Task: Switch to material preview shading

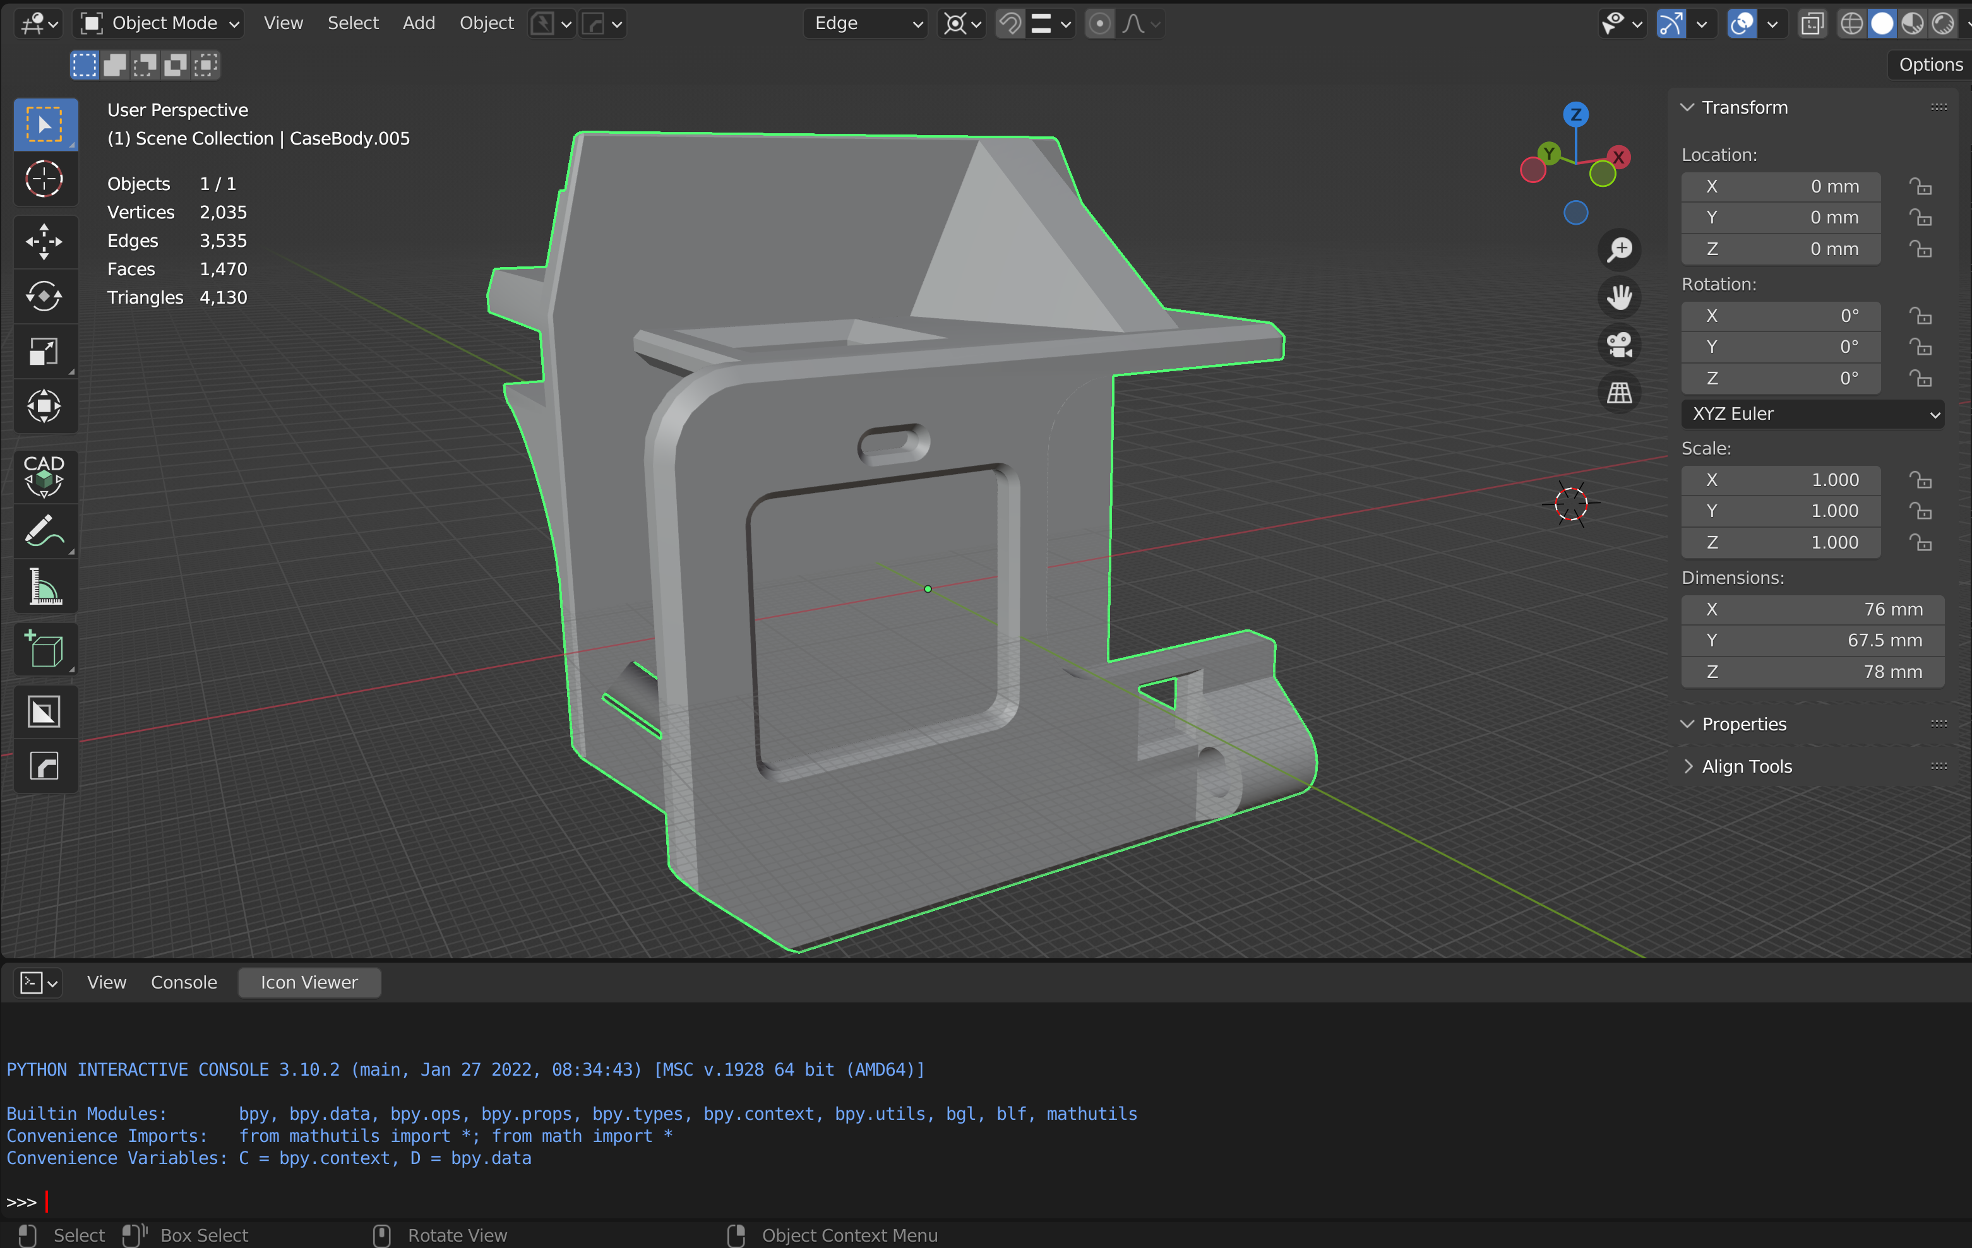Action: 1912,24
